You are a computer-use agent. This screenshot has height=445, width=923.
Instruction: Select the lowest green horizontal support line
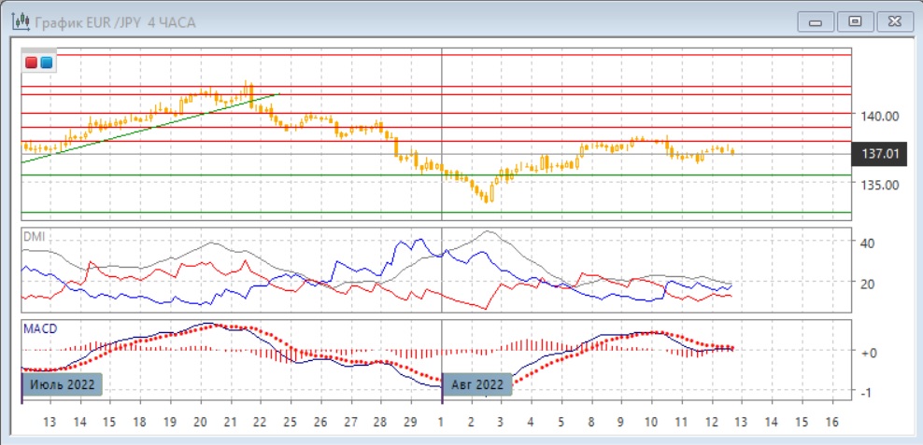pyautogui.click(x=561, y=213)
